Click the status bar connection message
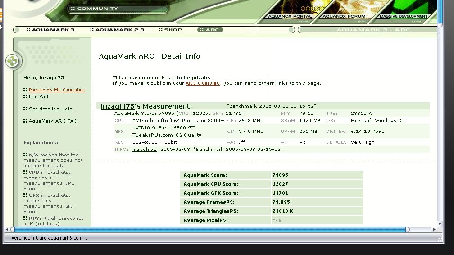This screenshot has height=255, width=454. [x=49, y=238]
